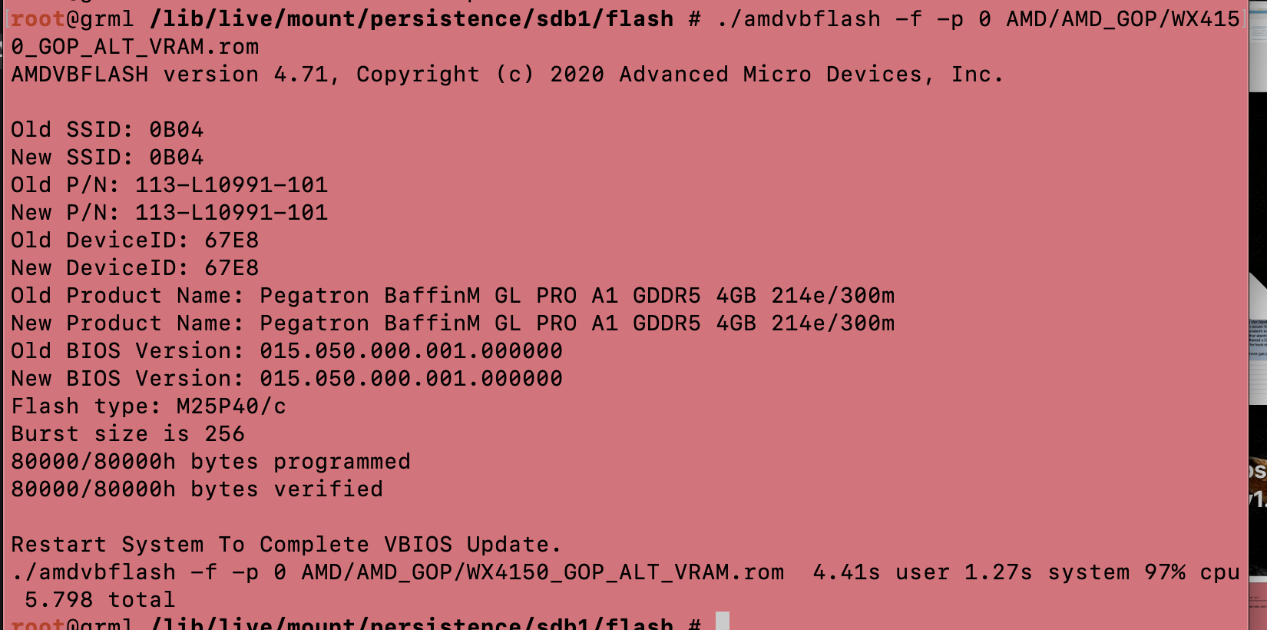Click the Old BIOS Version number
This screenshot has height=630, width=1267.
[411, 351]
